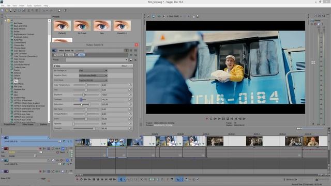
Task: Toggle preview on external monitor
Action: pyautogui.click(x=154, y=16)
